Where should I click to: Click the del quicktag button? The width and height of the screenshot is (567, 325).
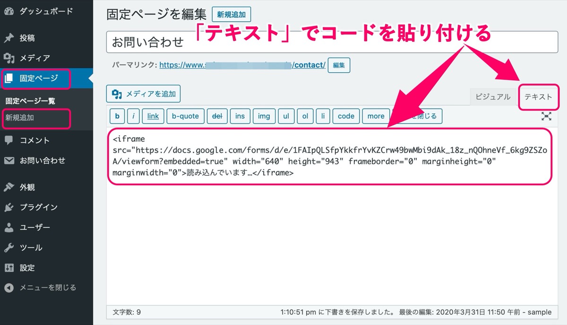click(x=217, y=116)
